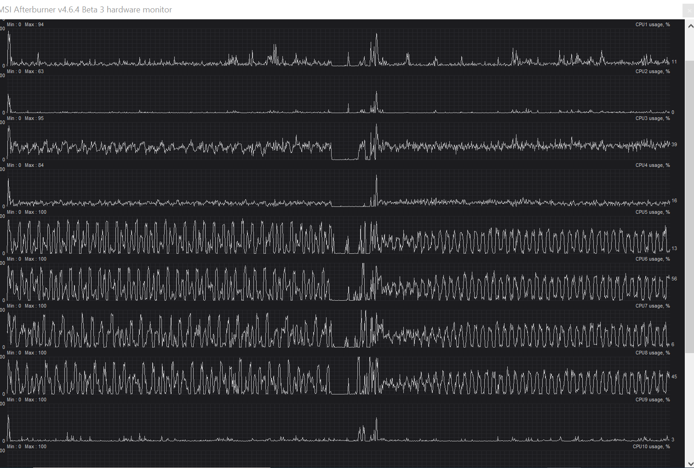The width and height of the screenshot is (694, 468).
Task: Click CPU3 current value "39"
Action: coord(674,145)
